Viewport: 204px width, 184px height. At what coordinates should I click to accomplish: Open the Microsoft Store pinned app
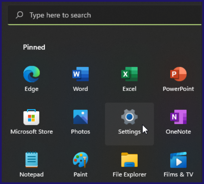[32, 122]
